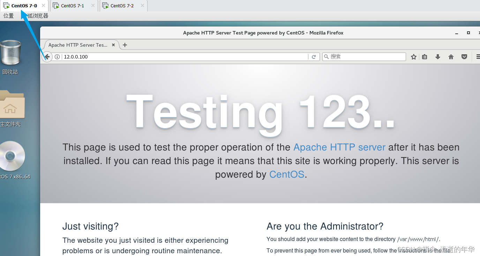Minimize the Firefox window
Viewport: 480px width, 256px height.
point(457,33)
